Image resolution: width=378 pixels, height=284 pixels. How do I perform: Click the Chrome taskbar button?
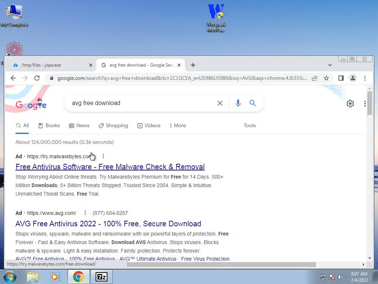pyautogui.click(x=78, y=277)
